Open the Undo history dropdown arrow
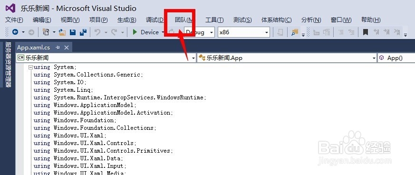Image resolution: width=415 pixels, height=175 pixels. 106,32
